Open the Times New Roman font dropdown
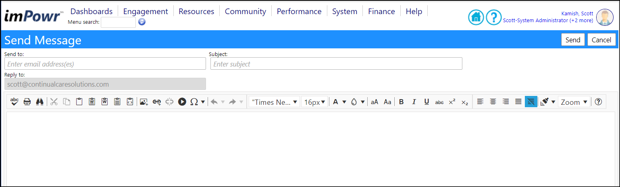This screenshot has width=620, height=187. pos(275,102)
